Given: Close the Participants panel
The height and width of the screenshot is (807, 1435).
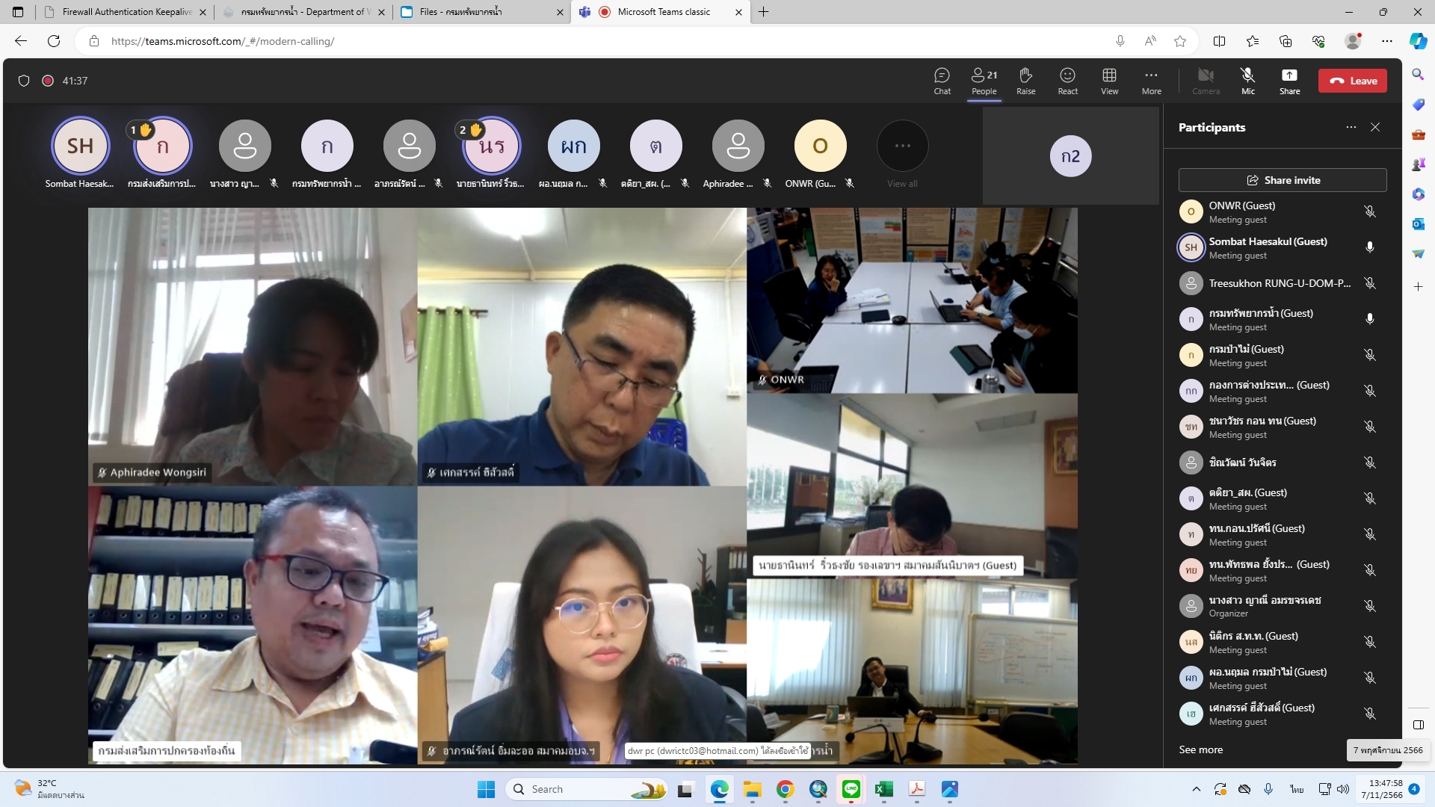Looking at the screenshot, I should pyautogui.click(x=1375, y=127).
